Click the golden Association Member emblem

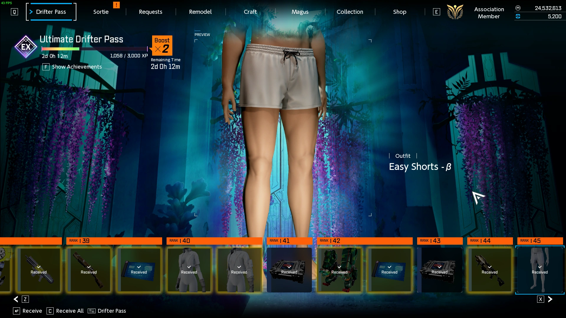[x=455, y=12]
